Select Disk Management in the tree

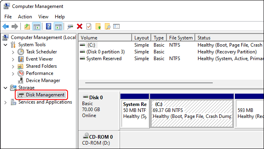[x=42, y=95]
